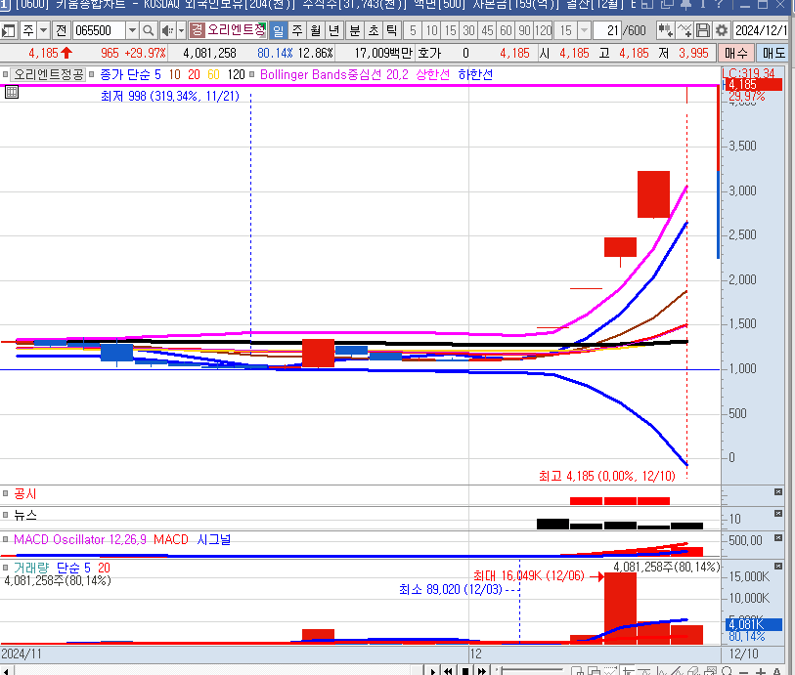Select the 월 (monthly) period tab
Viewport: 795px width, 675px height.
click(x=316, y=30)
